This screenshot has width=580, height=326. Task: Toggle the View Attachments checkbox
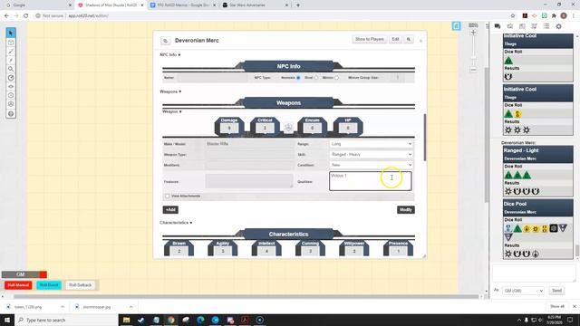click(168, 196)
